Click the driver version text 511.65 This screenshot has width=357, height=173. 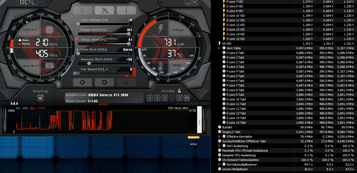point(93,101)
